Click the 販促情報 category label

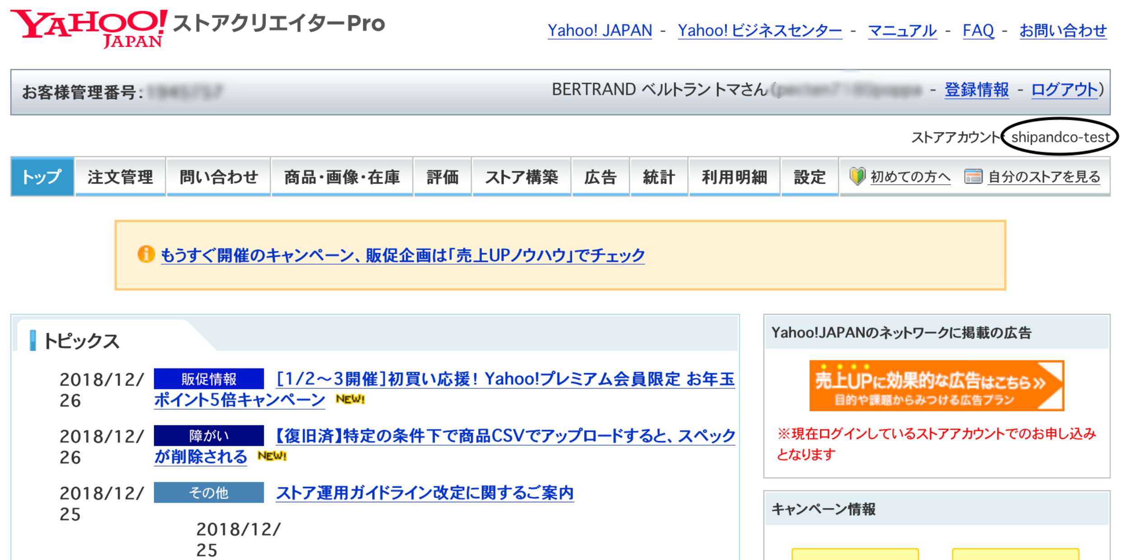209,378
